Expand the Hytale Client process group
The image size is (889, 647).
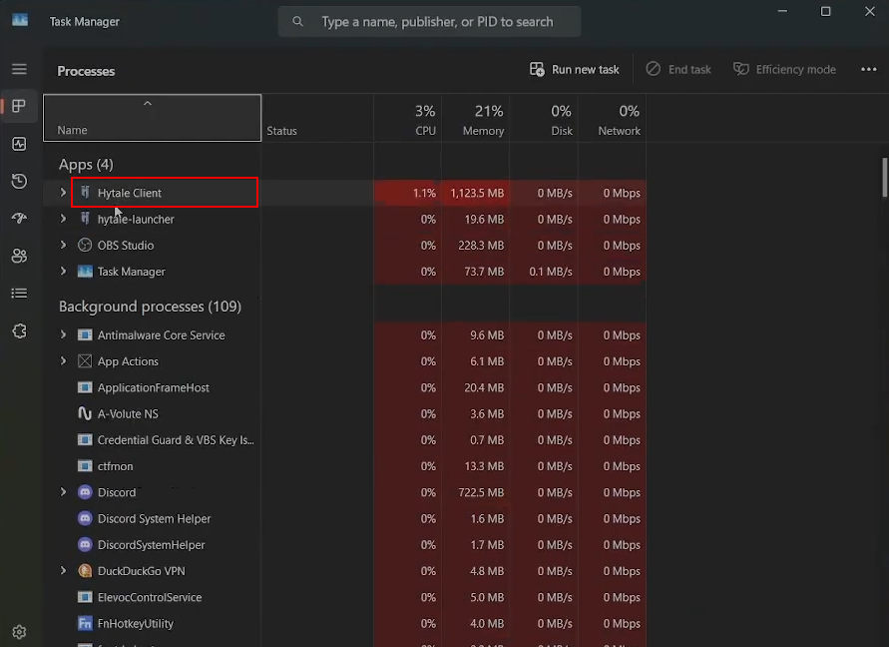coord(63,193)
